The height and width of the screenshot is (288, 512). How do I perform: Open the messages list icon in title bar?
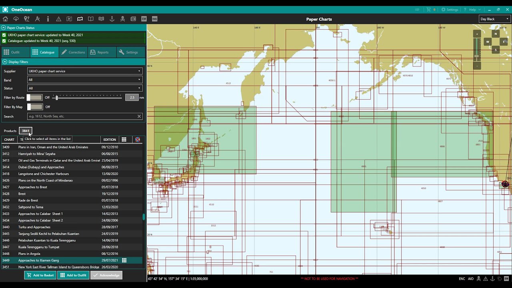pyautogui.click(x=417, y=10)
